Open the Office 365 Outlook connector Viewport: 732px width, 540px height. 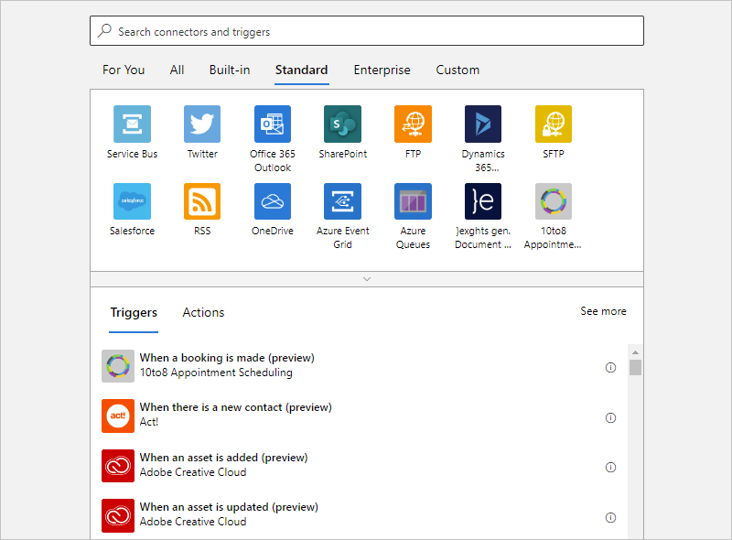tap(273, 124)
